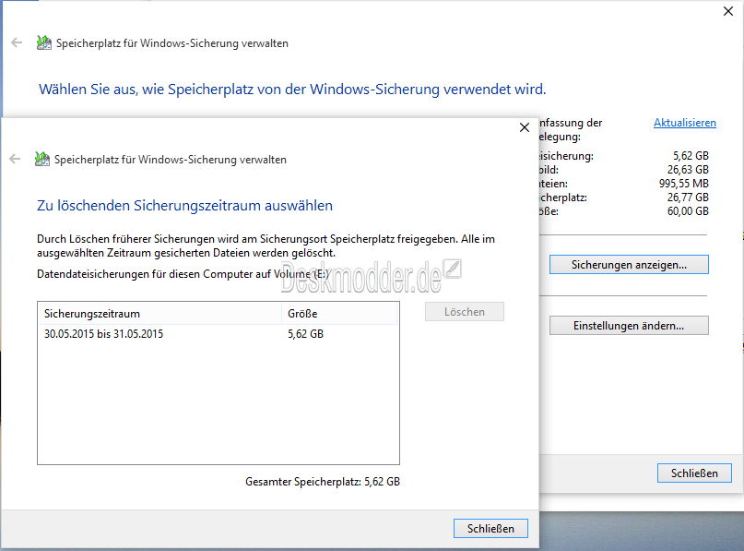This screenshot has width=744, height=551.
Task: Click the 995,55 MB value in rear window
Action: 684,184
